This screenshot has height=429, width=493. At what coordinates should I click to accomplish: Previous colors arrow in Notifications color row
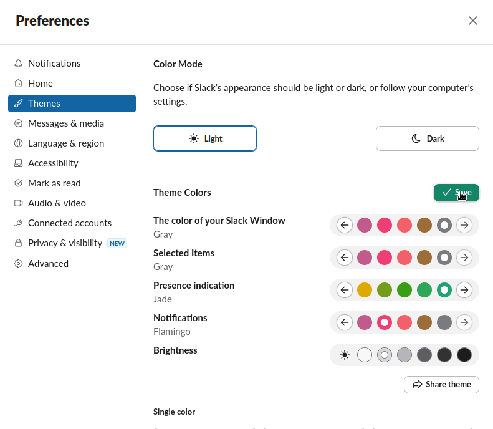point(345,322)
